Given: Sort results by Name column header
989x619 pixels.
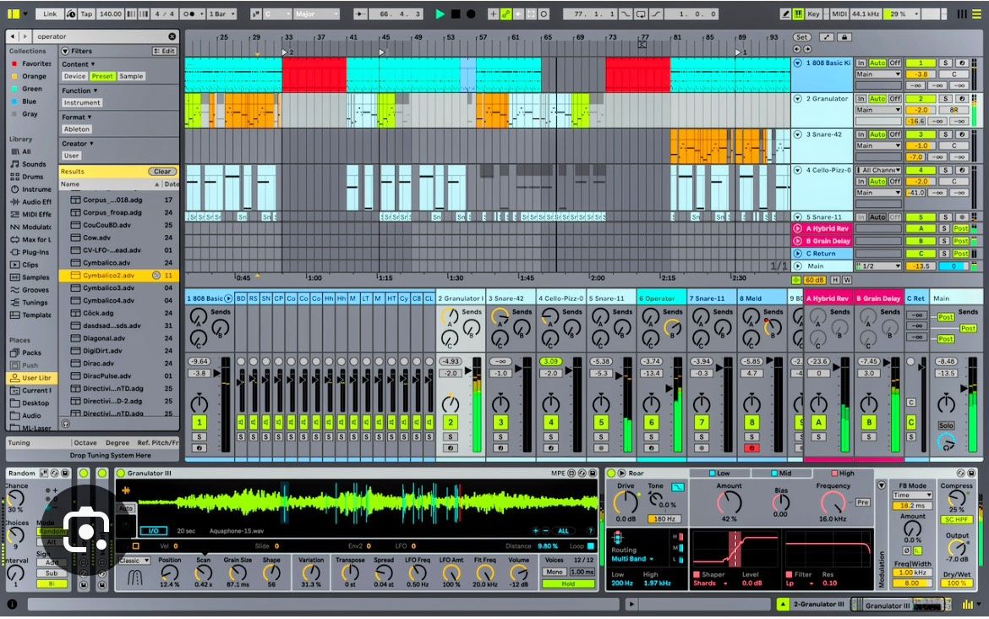Looking at the screenshot, I should point(111,184).
